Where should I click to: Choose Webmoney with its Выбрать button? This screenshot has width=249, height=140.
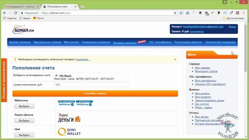coord(24,106)
